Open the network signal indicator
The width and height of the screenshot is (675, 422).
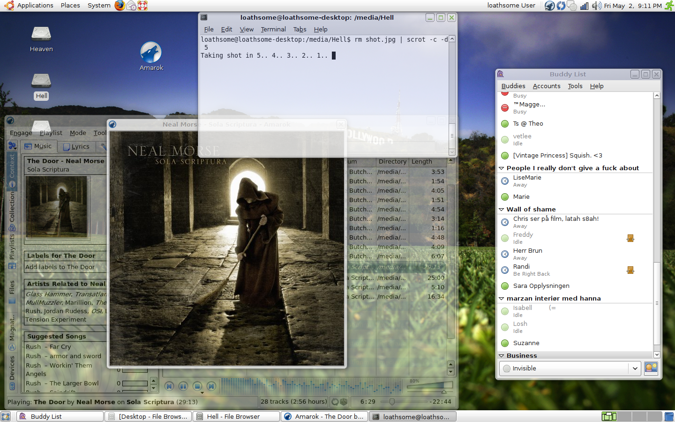pyautogui.click(x=584, y=6)
